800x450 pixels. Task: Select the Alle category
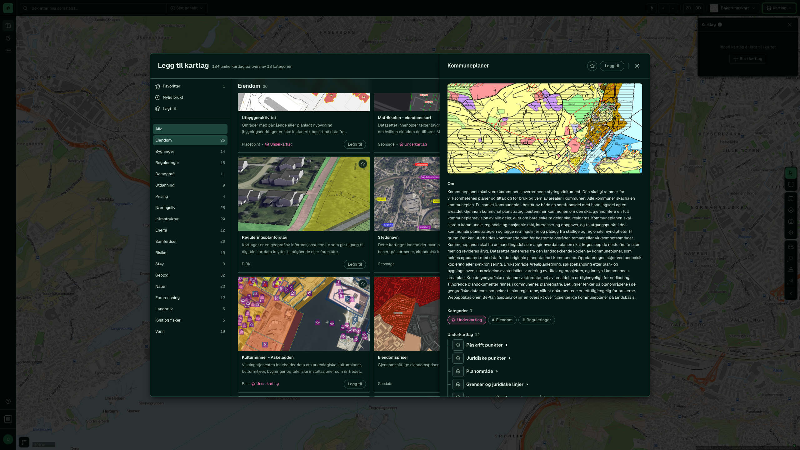point(190,129)
